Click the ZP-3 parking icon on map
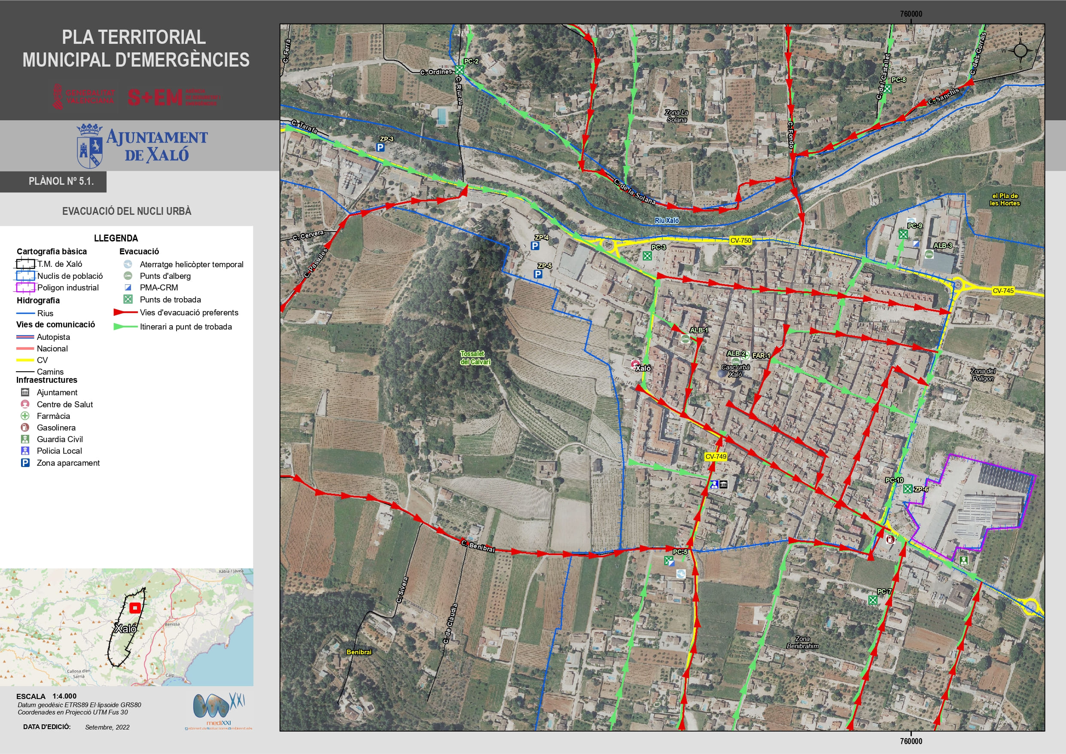 [380, 148]
